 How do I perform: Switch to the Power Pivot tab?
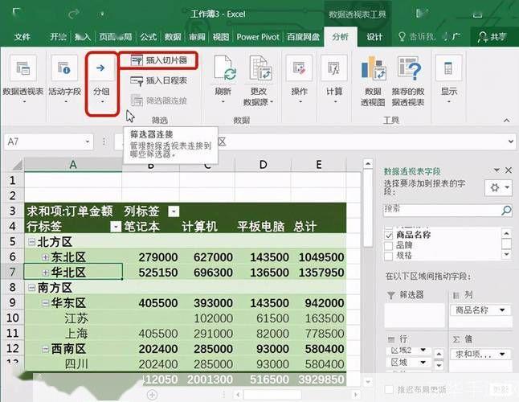click(258, 37)
